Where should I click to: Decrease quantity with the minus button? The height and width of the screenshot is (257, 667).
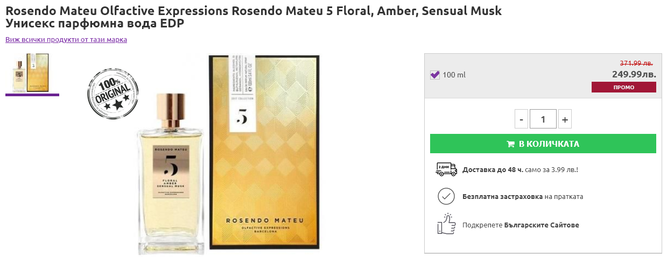(x=521, y=119)
